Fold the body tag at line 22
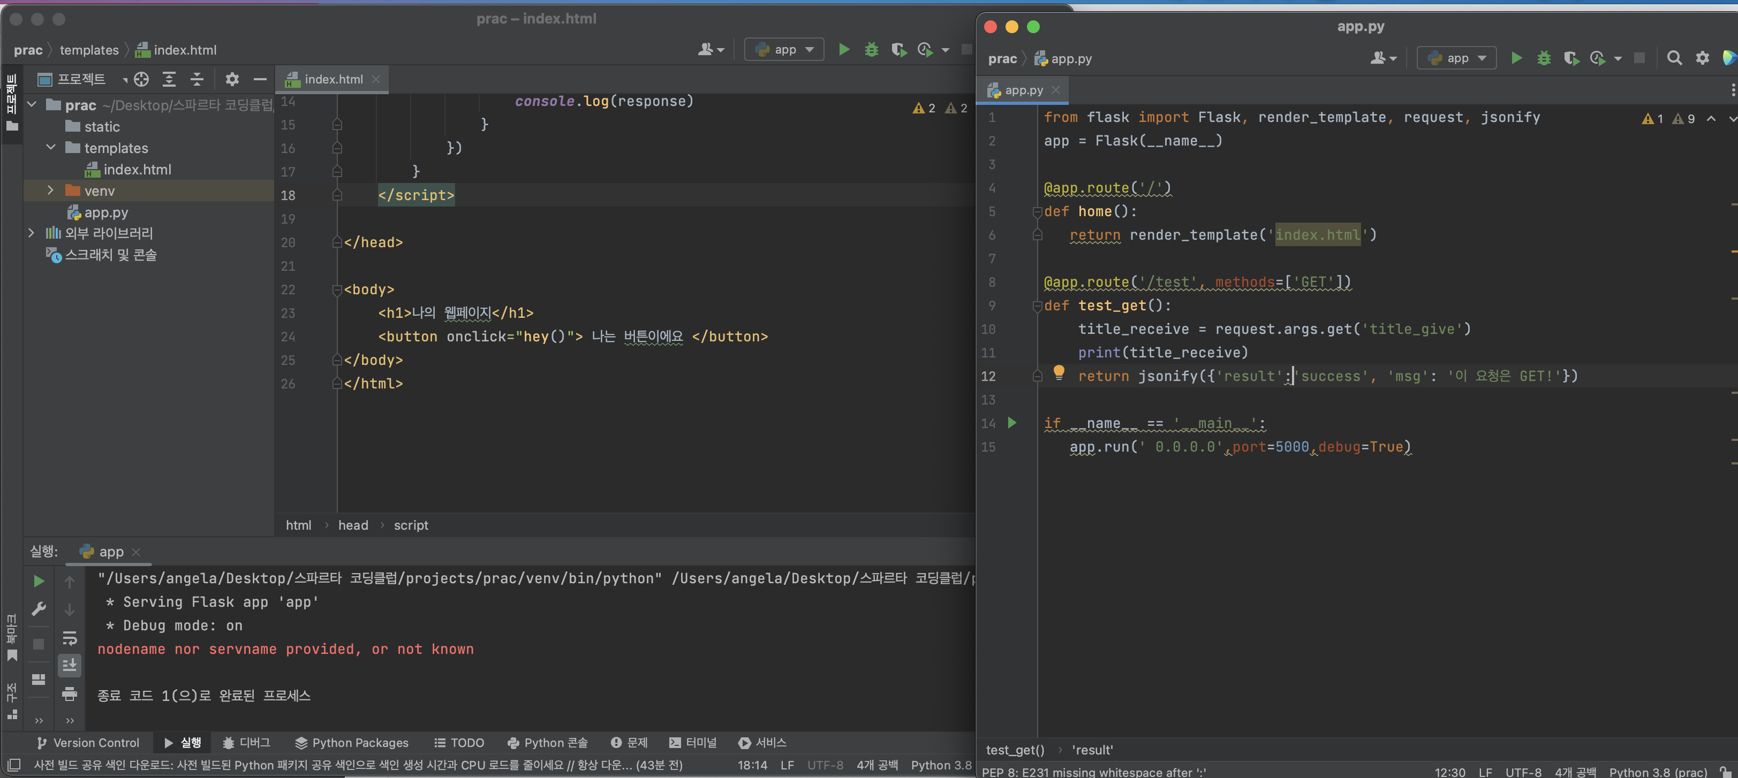This screenshot has height=778, width=1738. [x=337, y=290]
